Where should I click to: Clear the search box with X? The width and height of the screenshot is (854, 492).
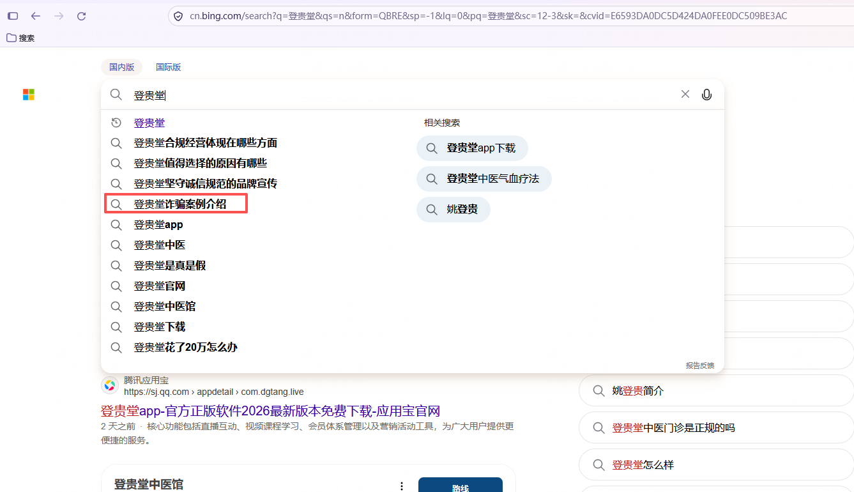(685, 94)
